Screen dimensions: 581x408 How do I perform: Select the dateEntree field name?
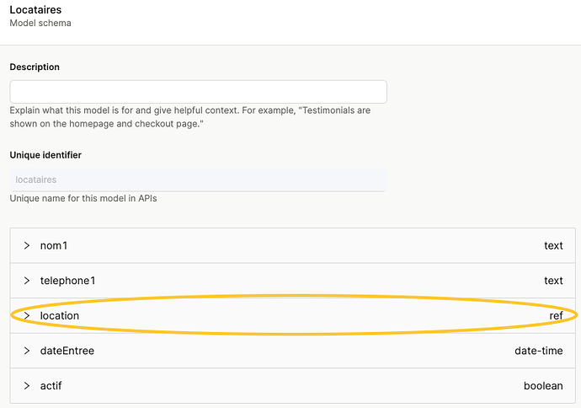click(x=67, y=351)
